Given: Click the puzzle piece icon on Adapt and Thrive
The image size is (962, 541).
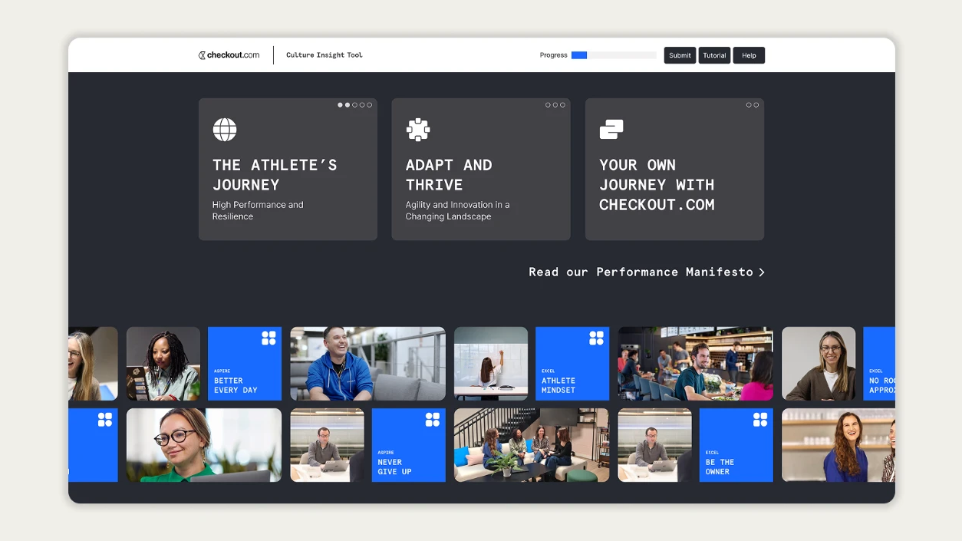Looking at the screenshot, I should pos(418,130).
